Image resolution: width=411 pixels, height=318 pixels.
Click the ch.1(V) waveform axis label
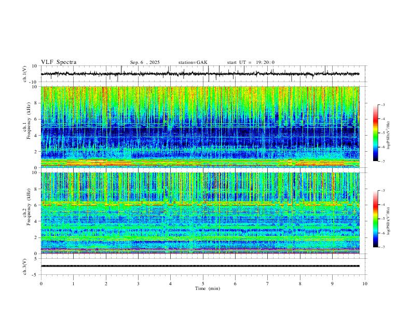(x=25, y=74)
